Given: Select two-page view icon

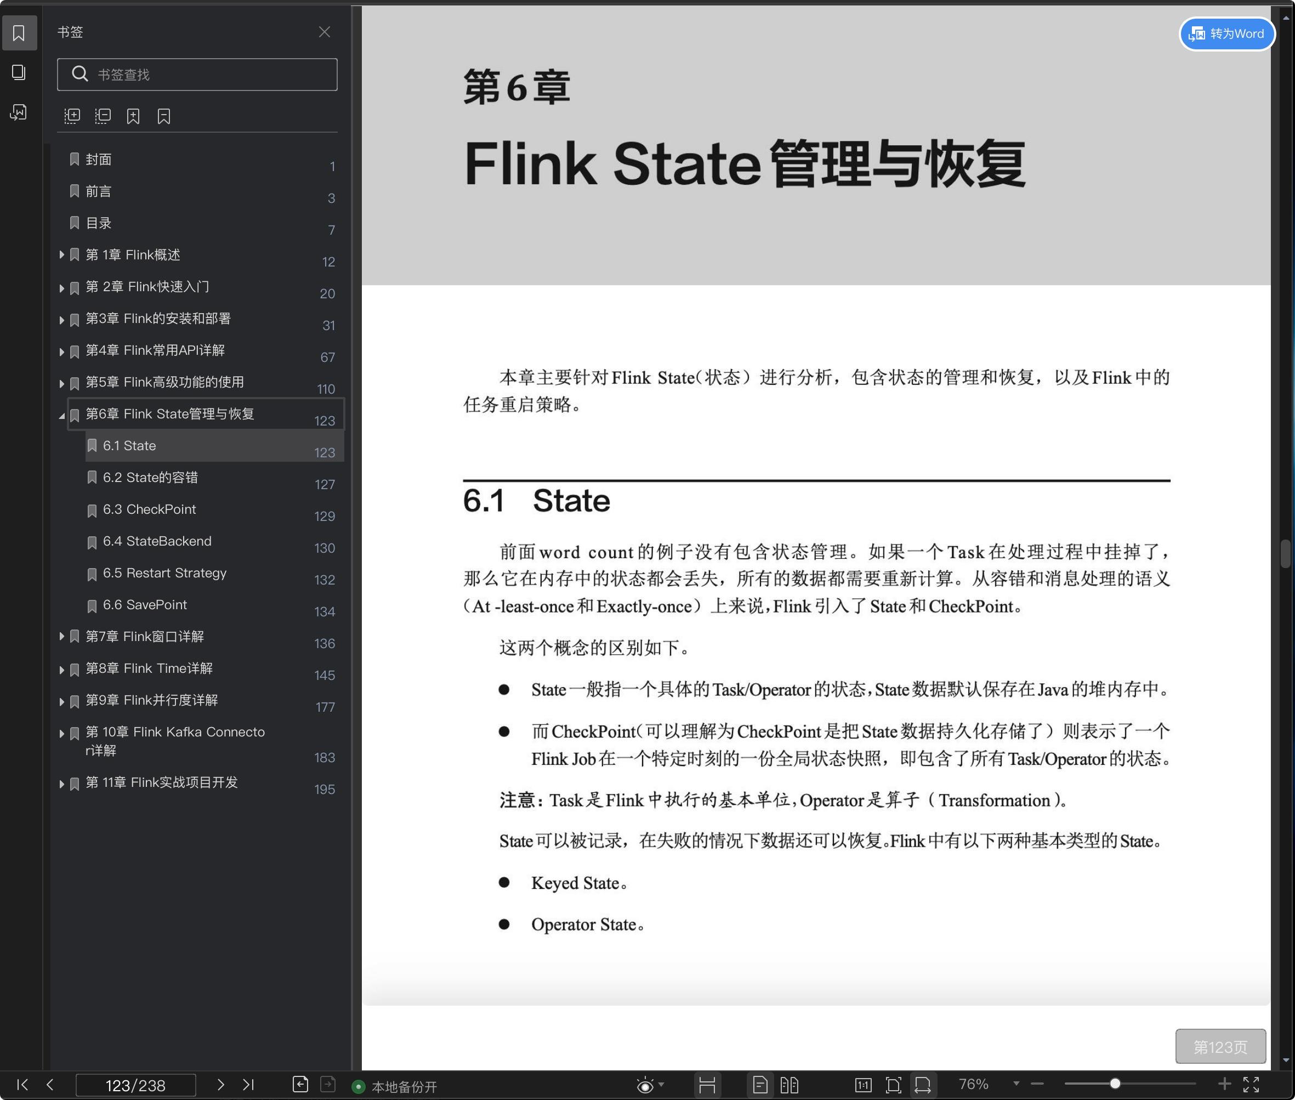Looking at the screenshot, I should pos(790,1085).
